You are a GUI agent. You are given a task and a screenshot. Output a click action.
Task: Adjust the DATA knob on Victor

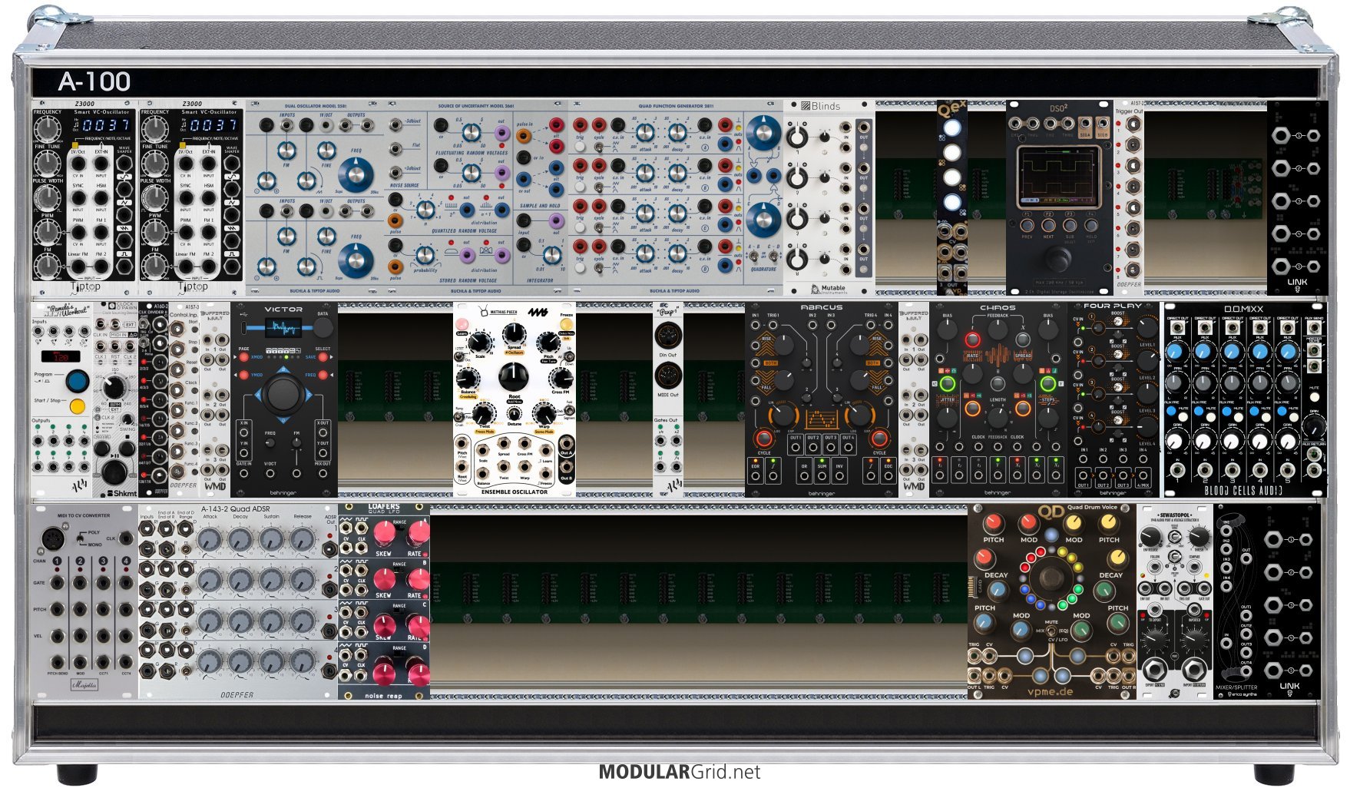323,328
